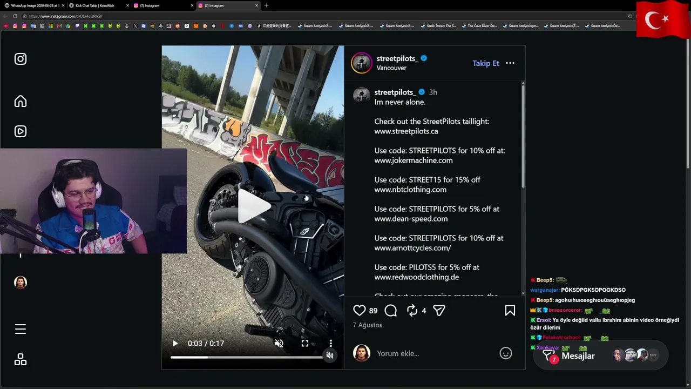This screenshot has width=691, height=389.
Task: Click the 89 likes count
Action: coord(373,311)
